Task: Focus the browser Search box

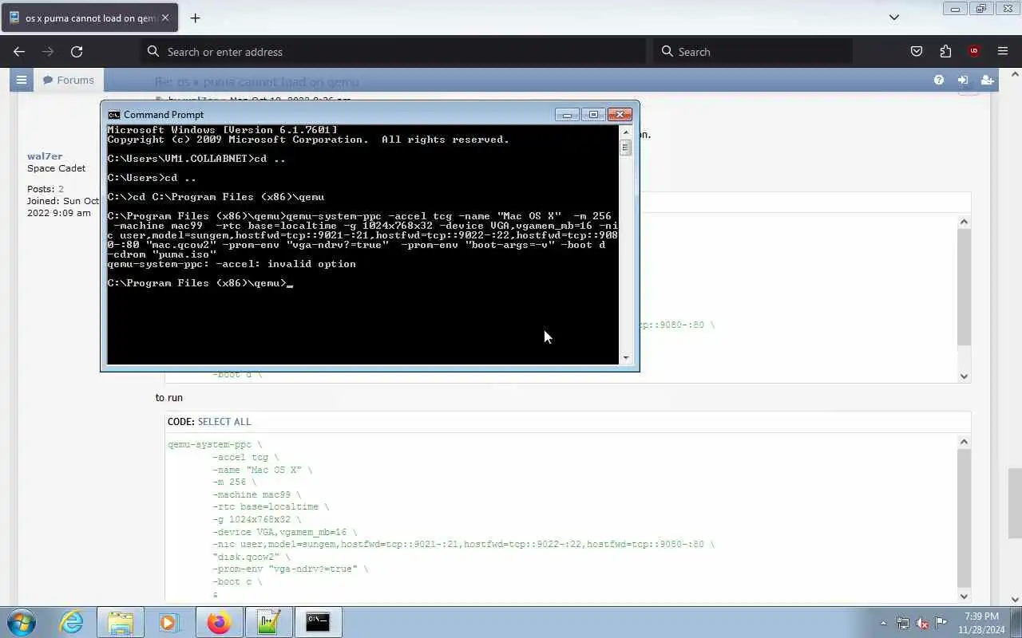Action: click(x=753, y=51)
